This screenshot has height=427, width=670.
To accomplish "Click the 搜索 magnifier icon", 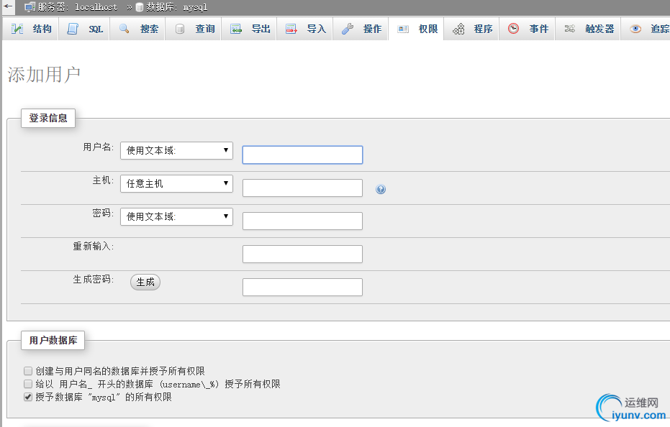I will click(x=125, y=29).
